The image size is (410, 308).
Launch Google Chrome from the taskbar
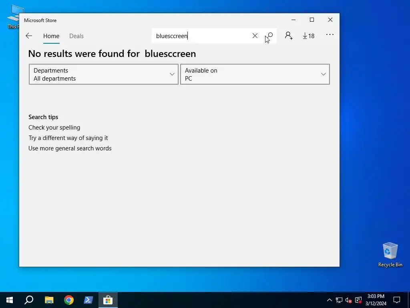(x=69, y=300)
